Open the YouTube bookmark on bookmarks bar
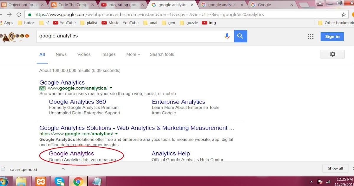This screenshot has width=354, height=186. (64, 23)
